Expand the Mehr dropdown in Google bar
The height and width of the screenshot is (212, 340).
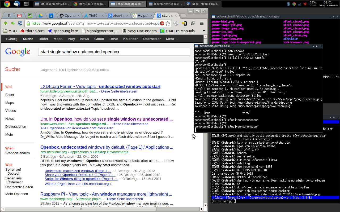tap(171, 39)
